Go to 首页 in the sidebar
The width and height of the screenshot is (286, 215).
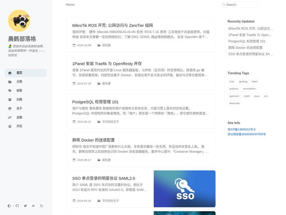pos(26,73)
